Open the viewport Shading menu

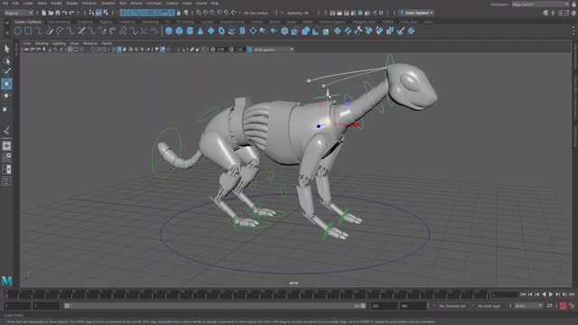pos(42,43)
